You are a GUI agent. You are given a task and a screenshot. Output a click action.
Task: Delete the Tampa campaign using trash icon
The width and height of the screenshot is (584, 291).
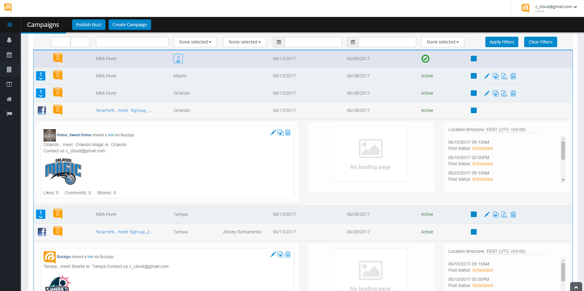tap(513, 215)
